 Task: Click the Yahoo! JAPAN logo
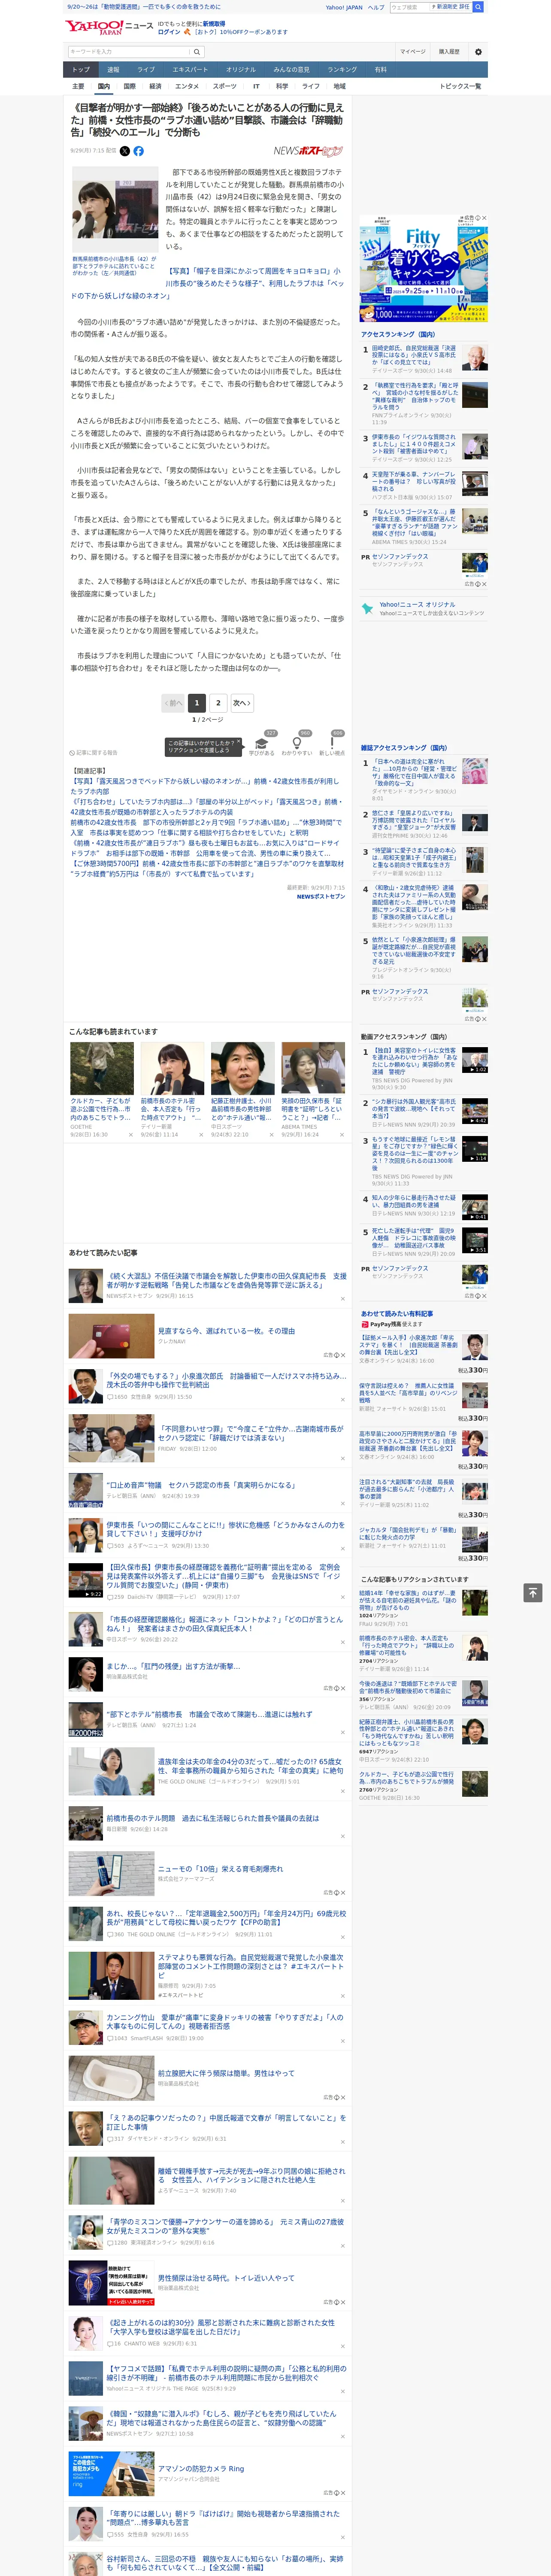click(x=94, y=27)
